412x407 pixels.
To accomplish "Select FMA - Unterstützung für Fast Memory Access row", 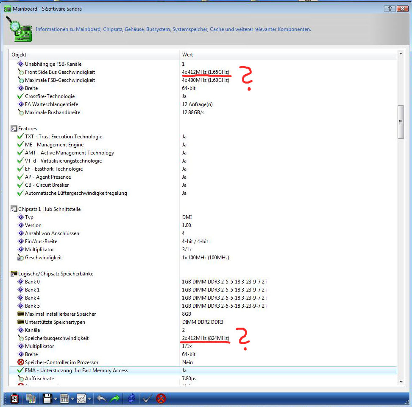I will 203,371.
